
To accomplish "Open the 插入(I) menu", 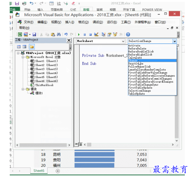I will point(70,22).
